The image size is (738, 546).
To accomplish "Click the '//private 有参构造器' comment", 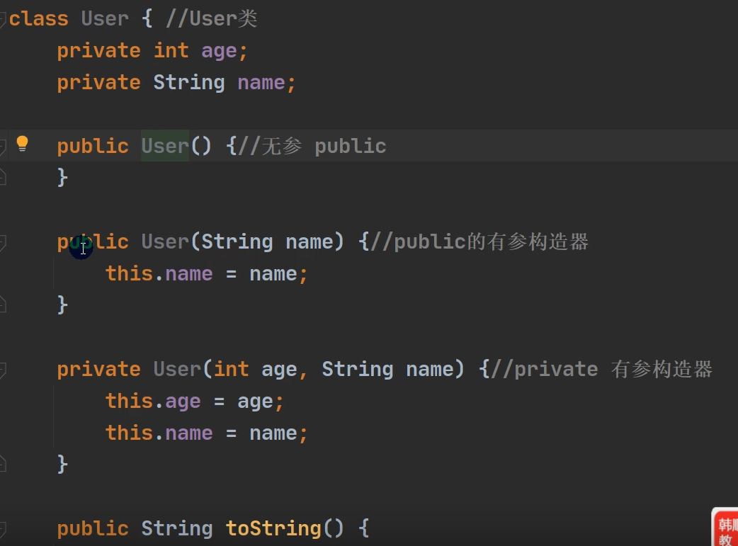I will [x=602, y=370].
